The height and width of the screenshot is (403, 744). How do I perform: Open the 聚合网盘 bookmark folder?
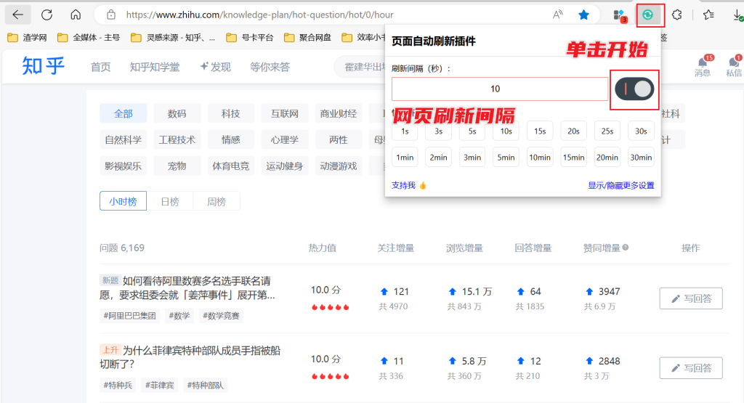[308, 38]
